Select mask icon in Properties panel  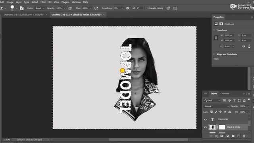pos(221,24)
